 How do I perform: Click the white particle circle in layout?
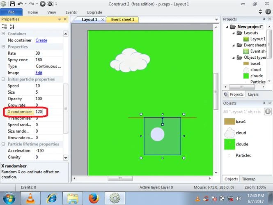pyautogui.click(x=157, y=134)
